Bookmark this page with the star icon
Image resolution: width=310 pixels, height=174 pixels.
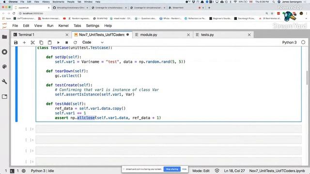tap(272, 14)
